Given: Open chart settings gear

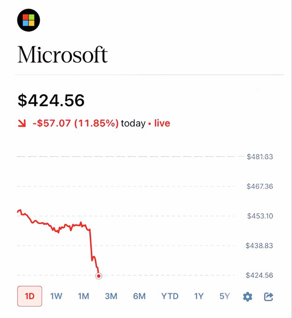Looking at the screenshot, I should (248, 296).
